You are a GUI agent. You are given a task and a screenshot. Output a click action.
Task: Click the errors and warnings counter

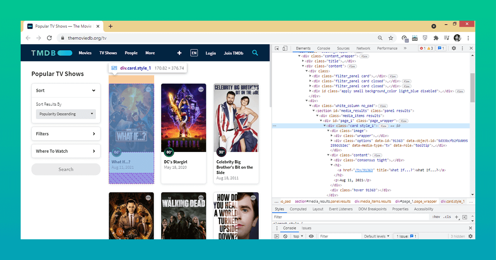coord(427,48)
